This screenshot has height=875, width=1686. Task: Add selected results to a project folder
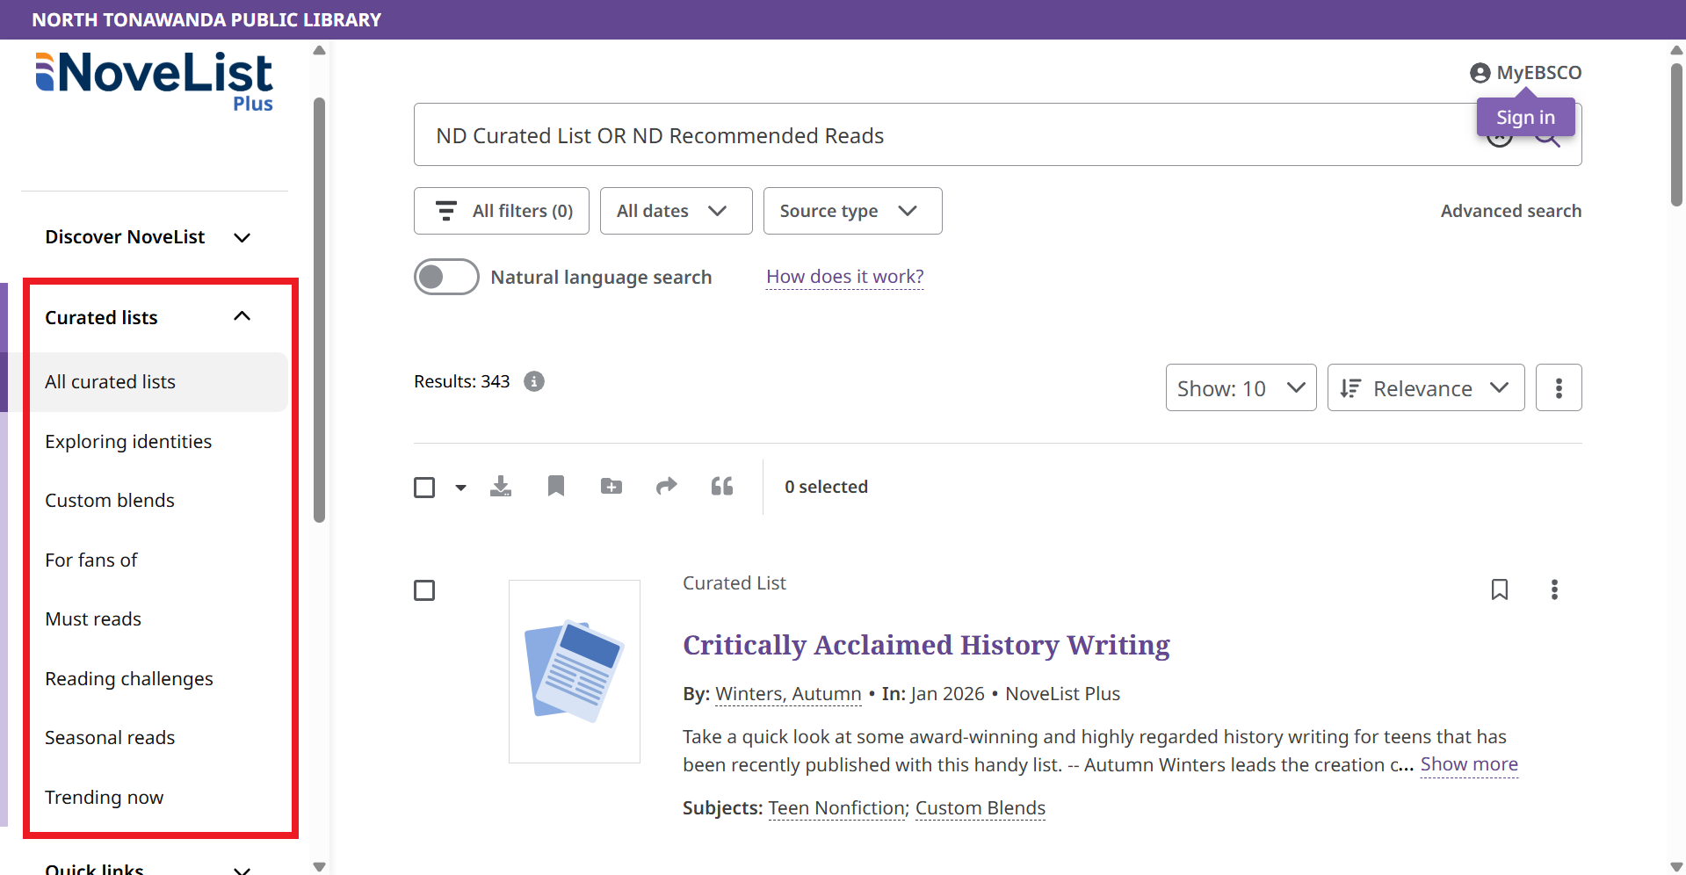point(611,487)
